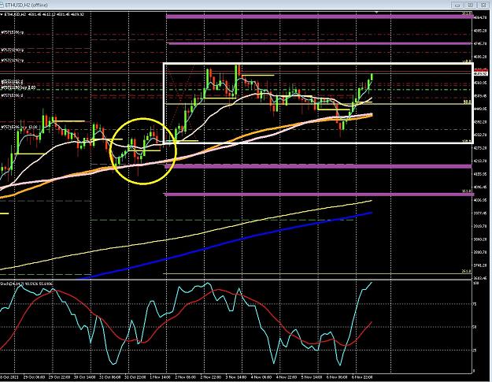This screenshot has height=382, width=492.
Task: Close the ETHUSD chart window
Action: point(483,5)
